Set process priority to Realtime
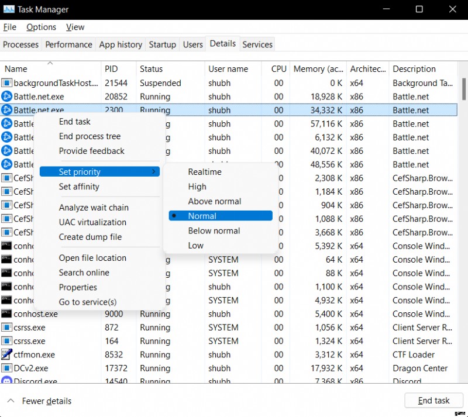468x417 pixels. coord(221,171)
